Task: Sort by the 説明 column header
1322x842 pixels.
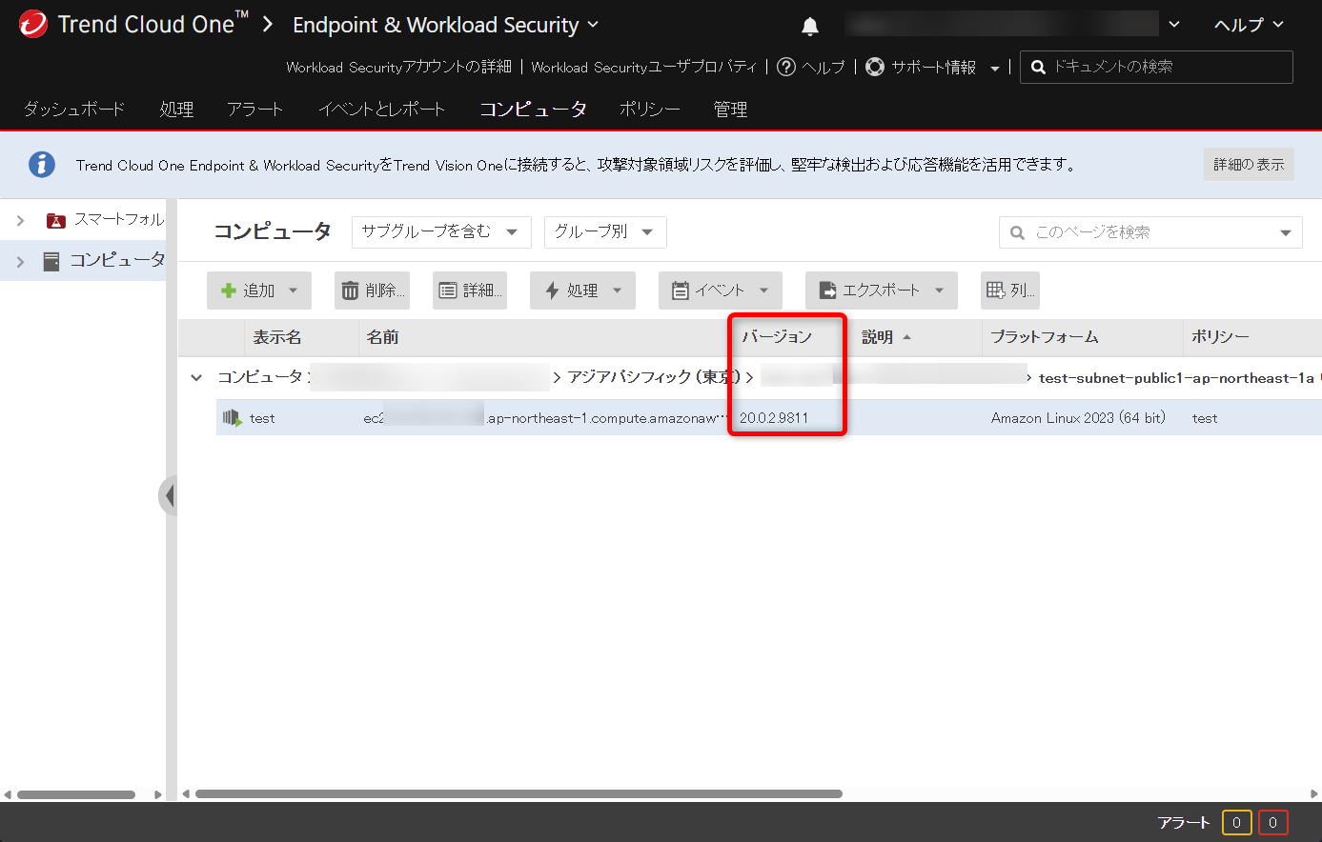Action: click(x=878, y=337)
